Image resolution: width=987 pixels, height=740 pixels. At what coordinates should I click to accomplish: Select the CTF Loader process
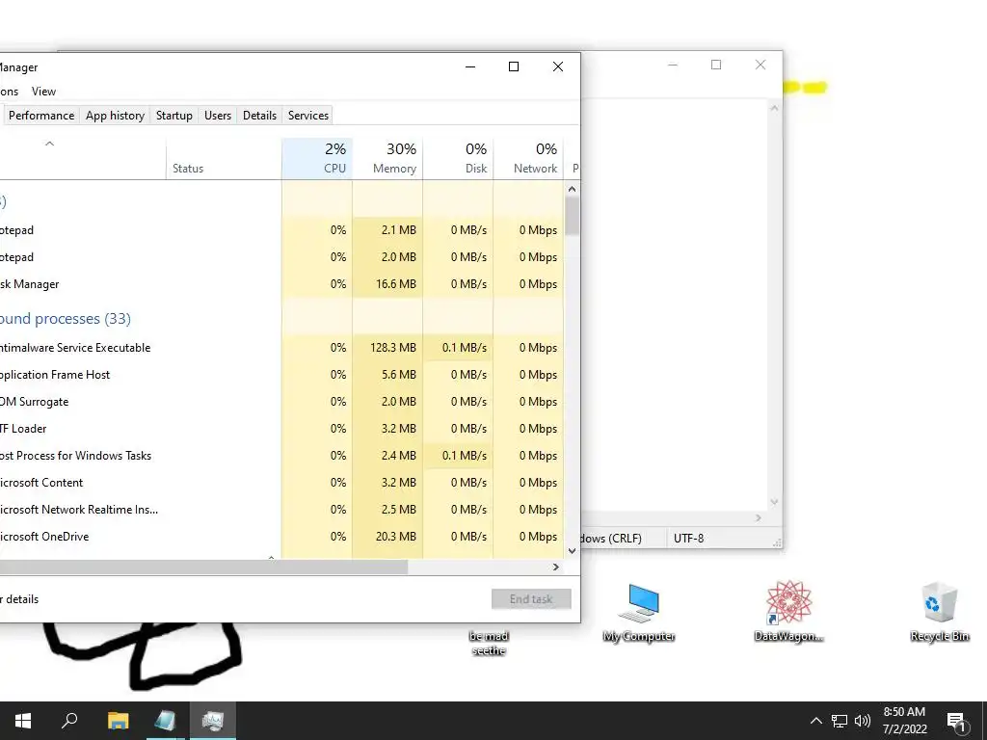point(281,429)
